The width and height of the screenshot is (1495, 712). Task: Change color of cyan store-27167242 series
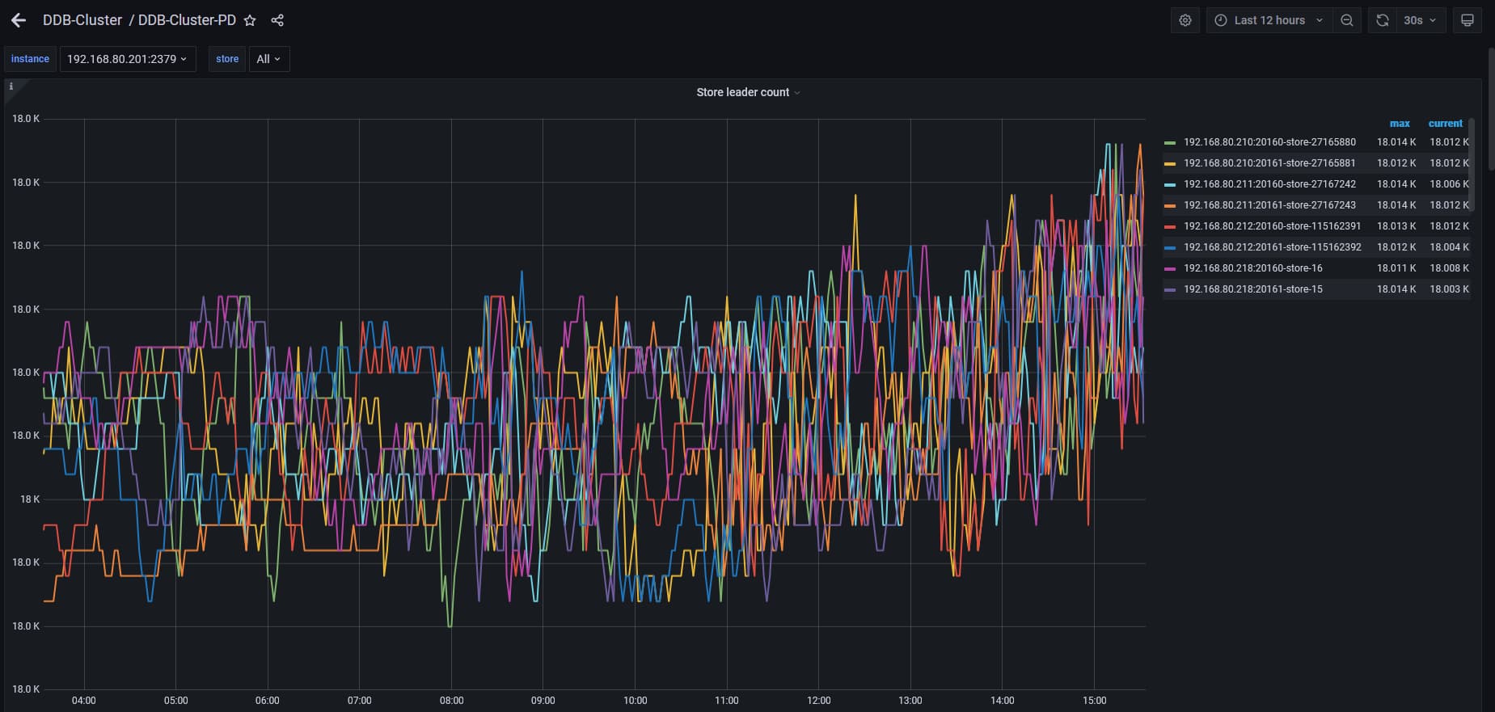tap(1170, 185)
